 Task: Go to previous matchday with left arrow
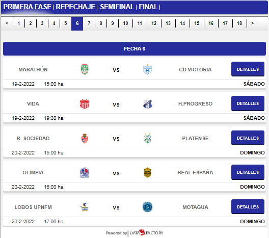point(7,23)
